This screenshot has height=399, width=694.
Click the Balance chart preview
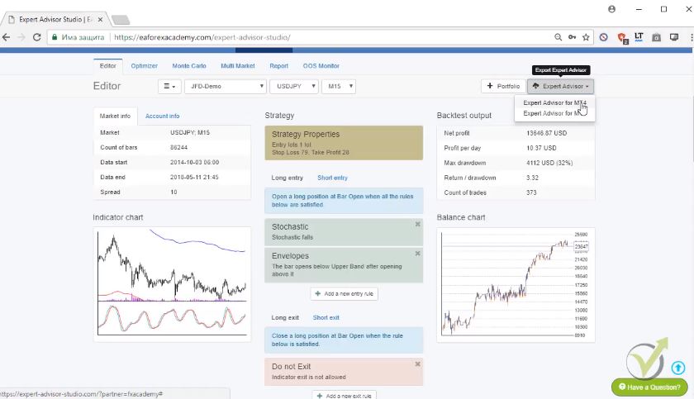coord(516,285)
